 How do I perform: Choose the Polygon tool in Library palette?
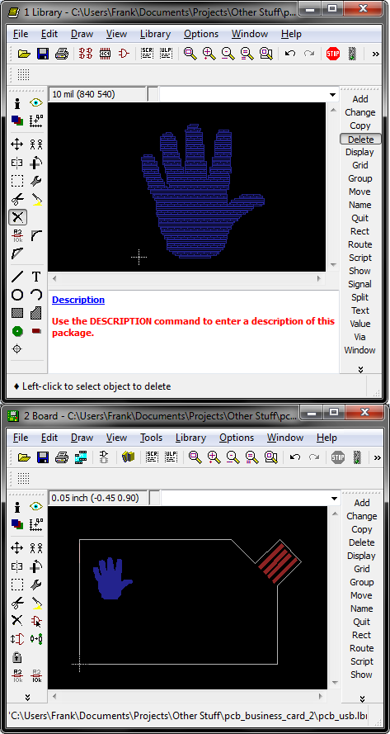pyautogui.click(x=36, y=313)
